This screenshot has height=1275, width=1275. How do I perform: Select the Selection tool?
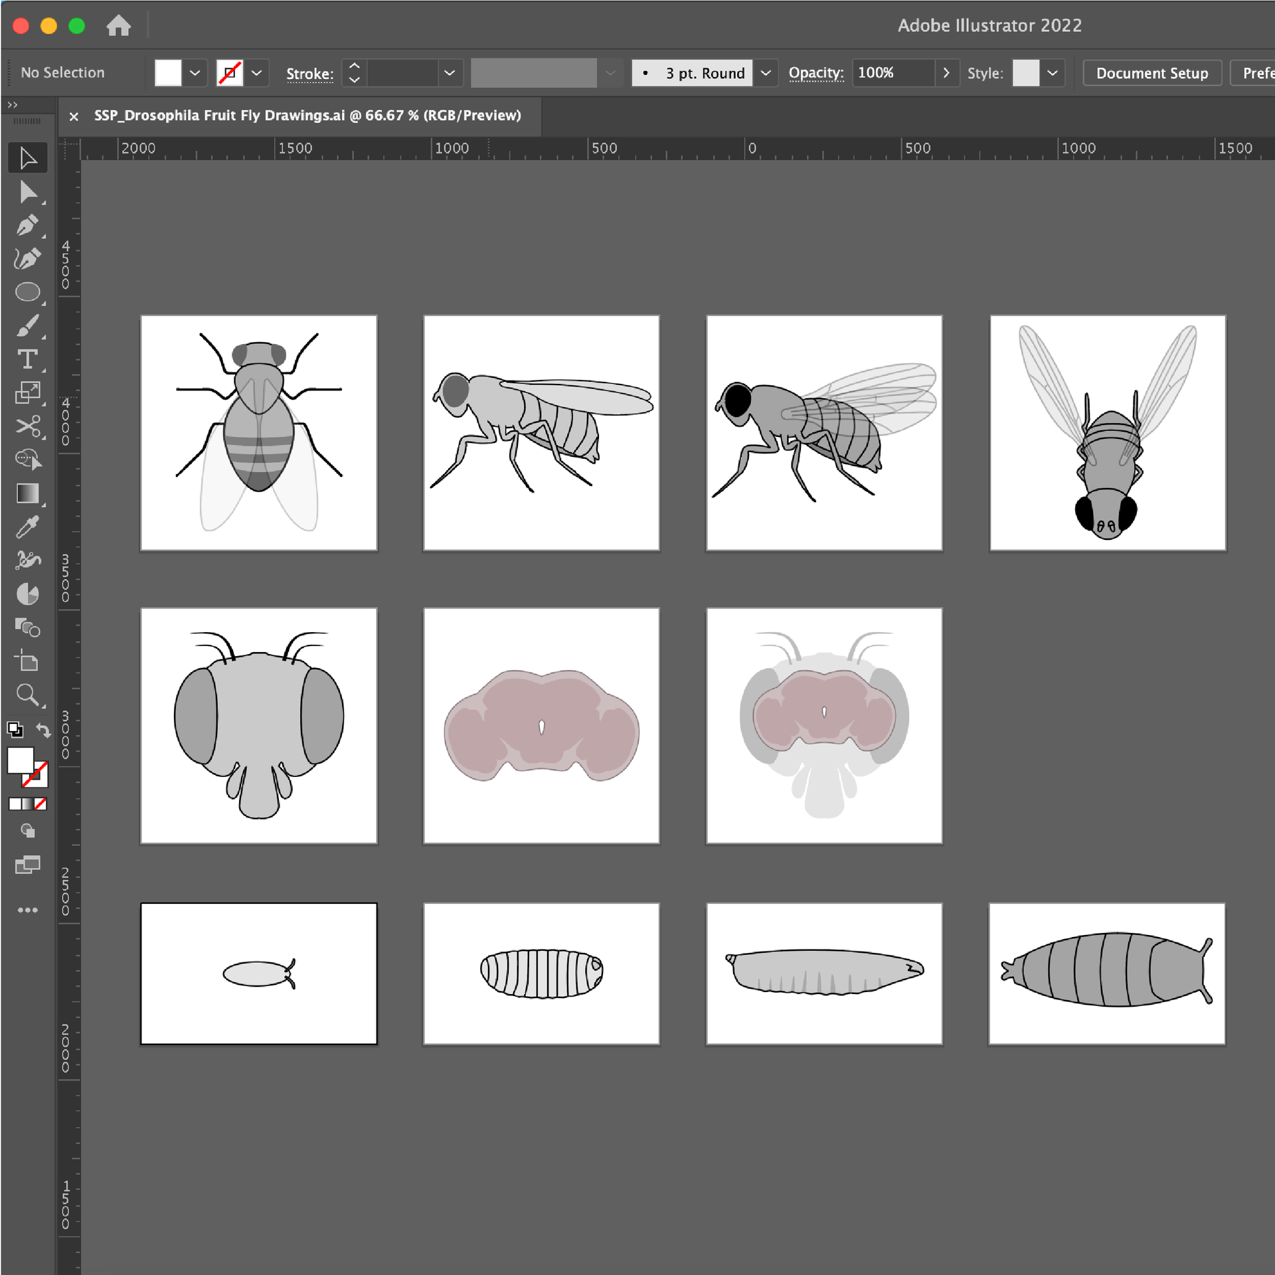point(28,157)
